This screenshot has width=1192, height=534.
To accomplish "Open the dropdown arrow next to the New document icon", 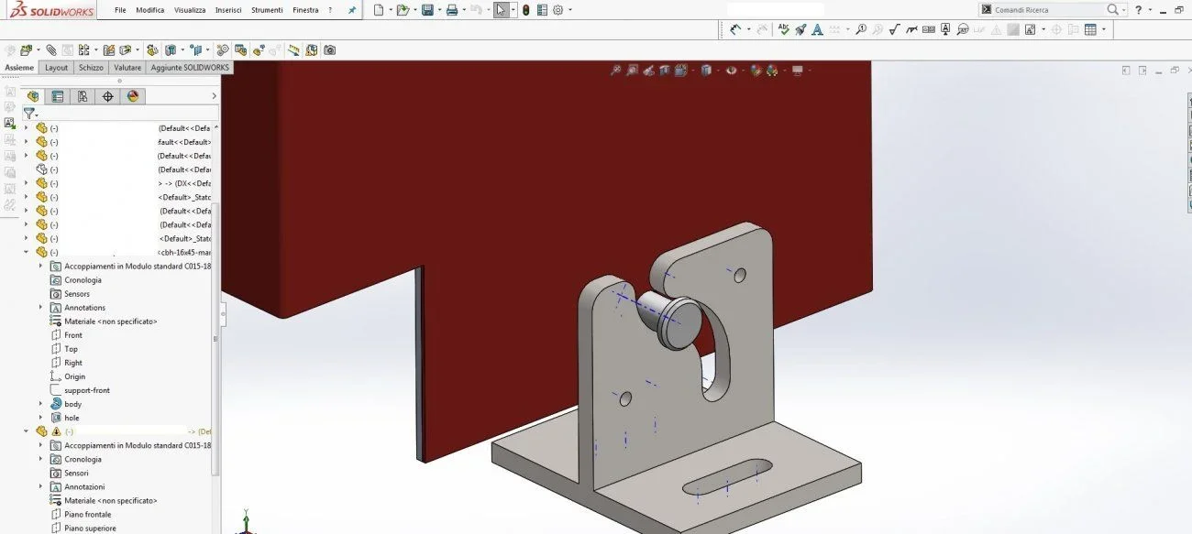I will [x=390, y=10].
